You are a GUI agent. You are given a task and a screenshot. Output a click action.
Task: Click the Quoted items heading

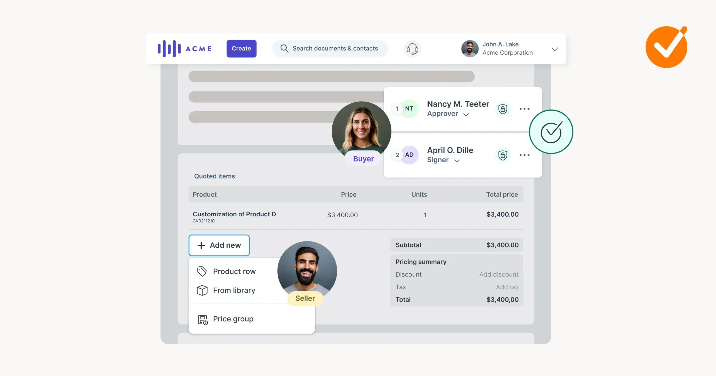click(215, 176)
